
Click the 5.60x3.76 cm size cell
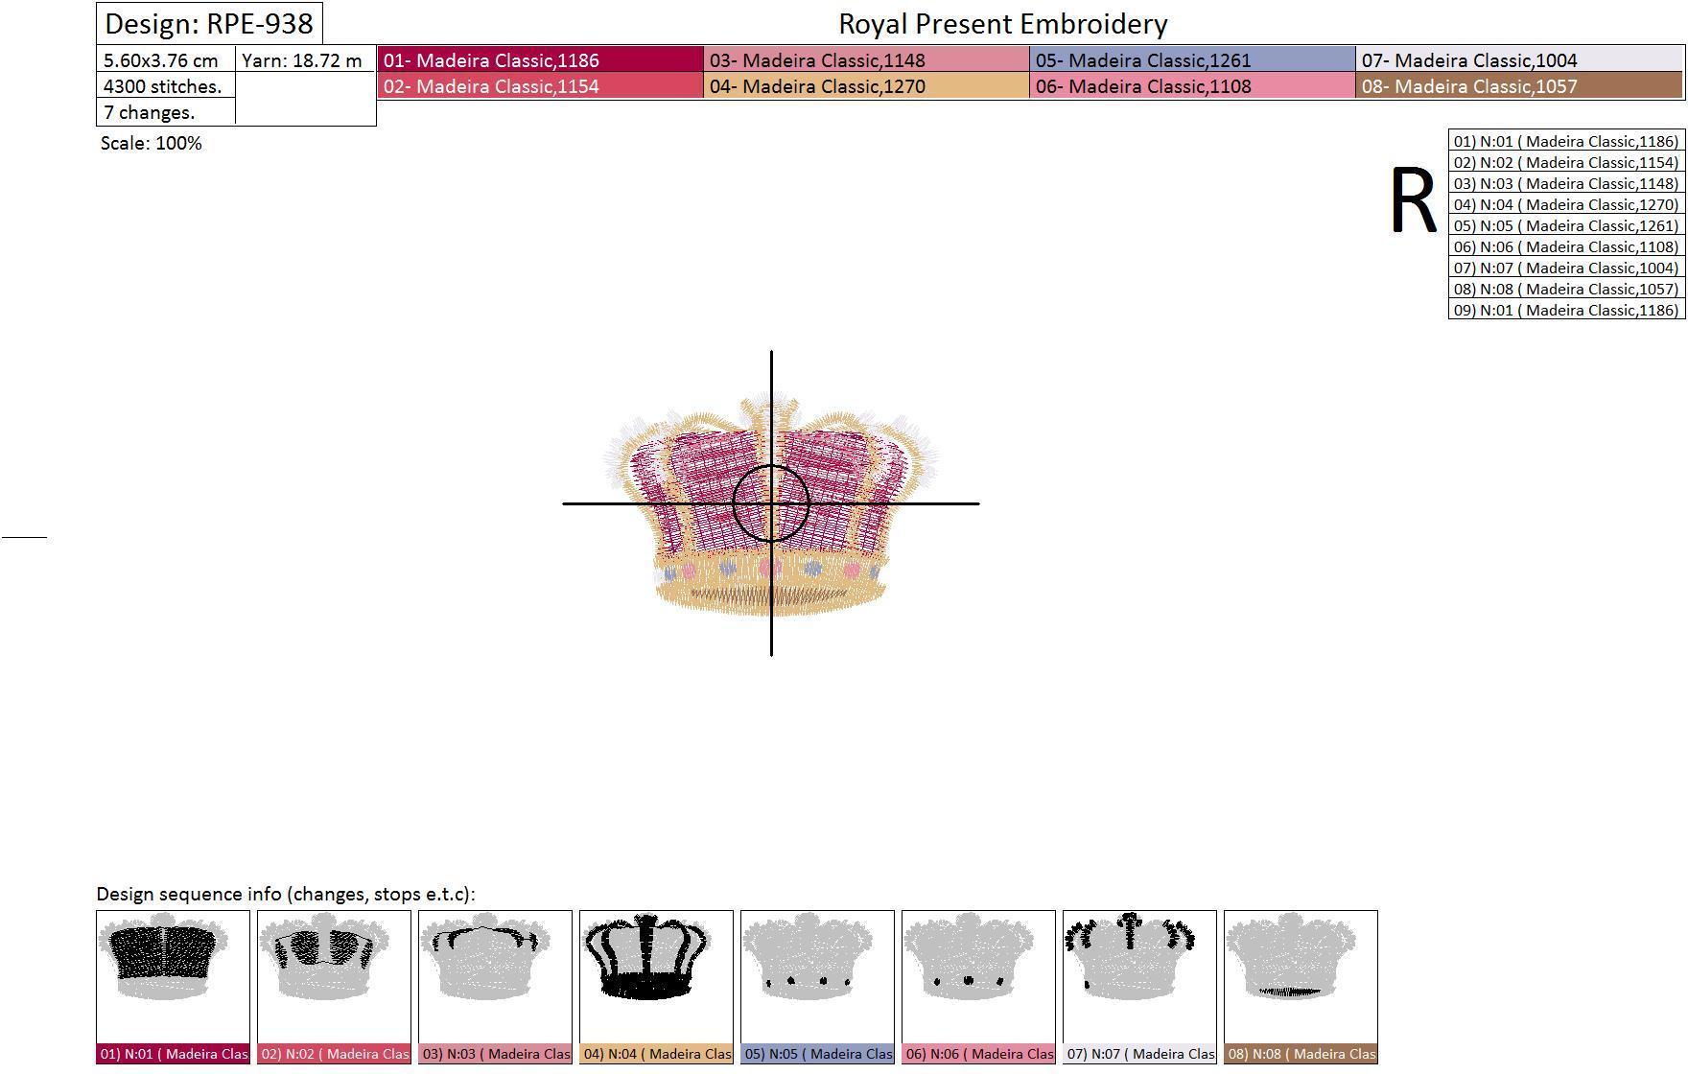click(x=166, y=59)
